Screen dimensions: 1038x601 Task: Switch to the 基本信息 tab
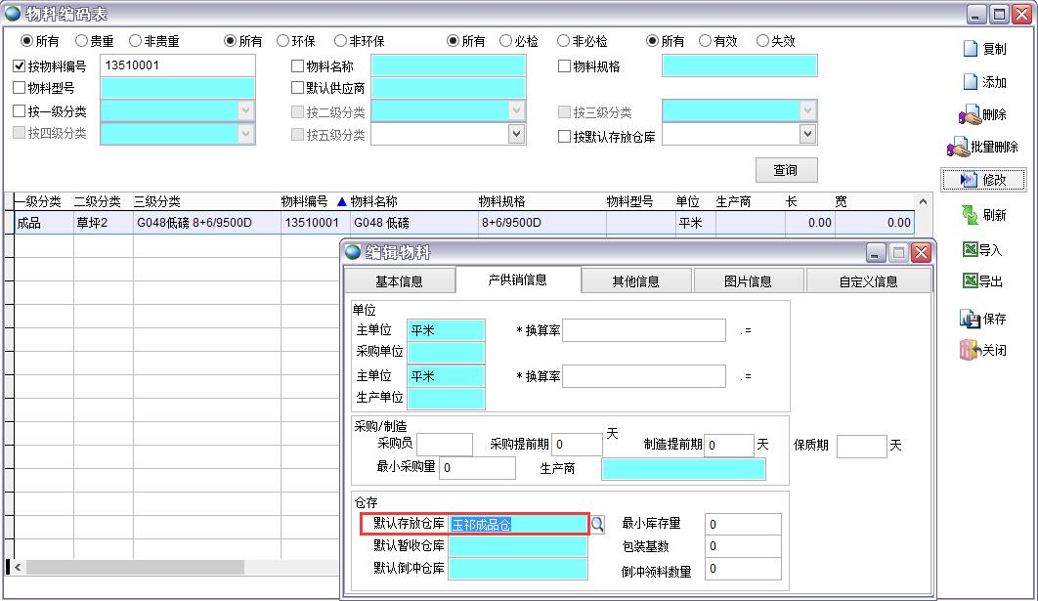coord(399,281)
